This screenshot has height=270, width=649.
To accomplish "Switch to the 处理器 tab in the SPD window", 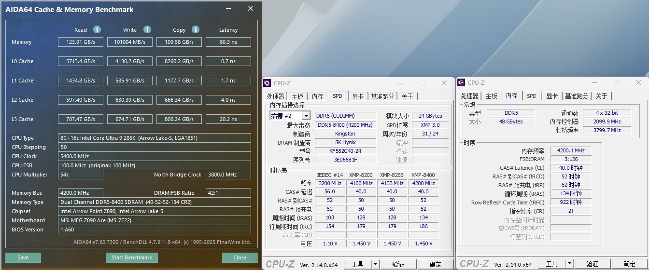I will click(x=276, y=96).
